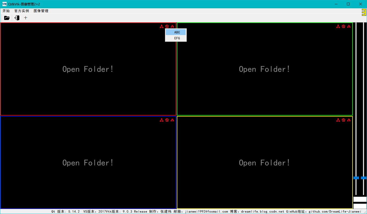Click the three-pronged icon in the red viewport
This screenshot has height=214, width=367.
[x=162, y=26]
